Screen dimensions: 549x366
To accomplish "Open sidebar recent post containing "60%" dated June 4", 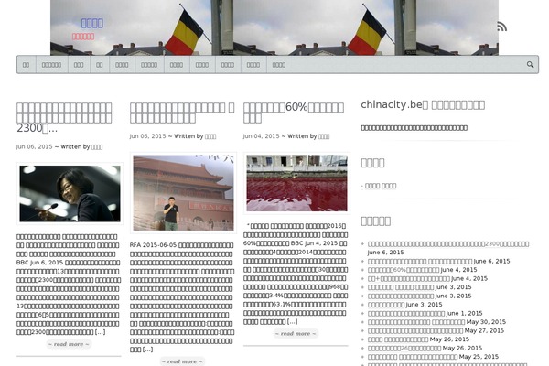I will click(x=404, y=270).
